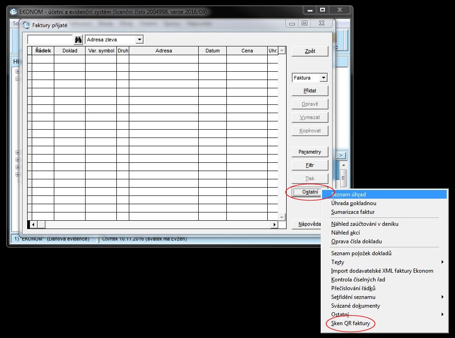Open Náhled zaúčtování v deníku
Screen dimensions: 455x338
click(385, 223)
